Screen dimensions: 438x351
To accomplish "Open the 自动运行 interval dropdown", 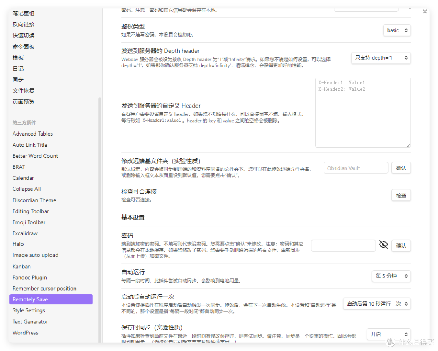I will [391, 276].
